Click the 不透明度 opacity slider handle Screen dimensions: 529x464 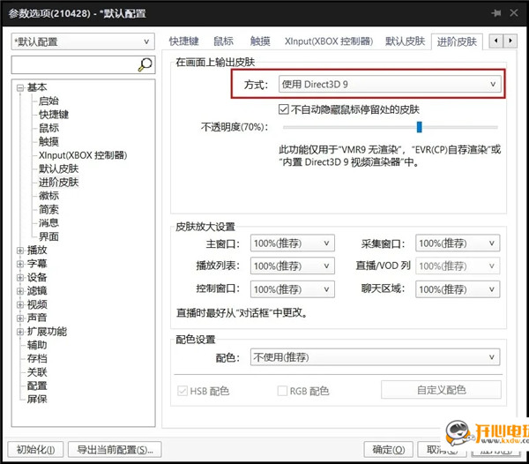pyautogui.click(x=420, y=127)
